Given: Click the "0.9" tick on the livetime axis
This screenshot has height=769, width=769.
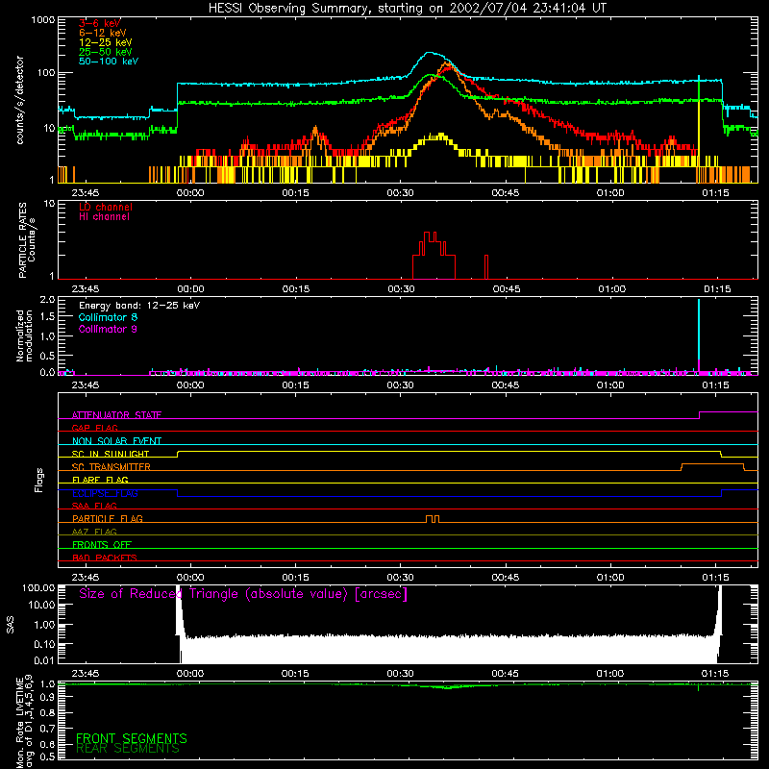Looking at the screenshot, I should pos(47,697).
